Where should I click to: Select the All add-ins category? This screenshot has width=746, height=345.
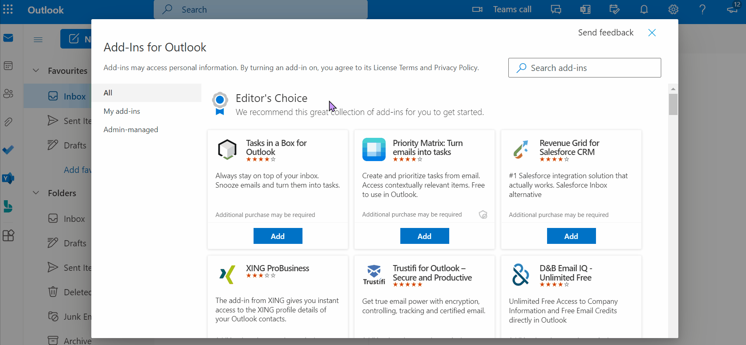[x=146, y=93]
